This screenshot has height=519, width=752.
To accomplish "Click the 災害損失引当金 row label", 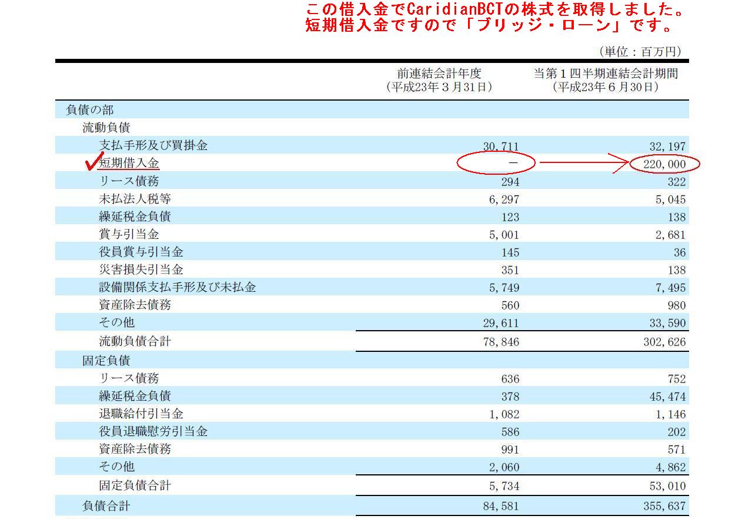I will click(x=141, y=270).
